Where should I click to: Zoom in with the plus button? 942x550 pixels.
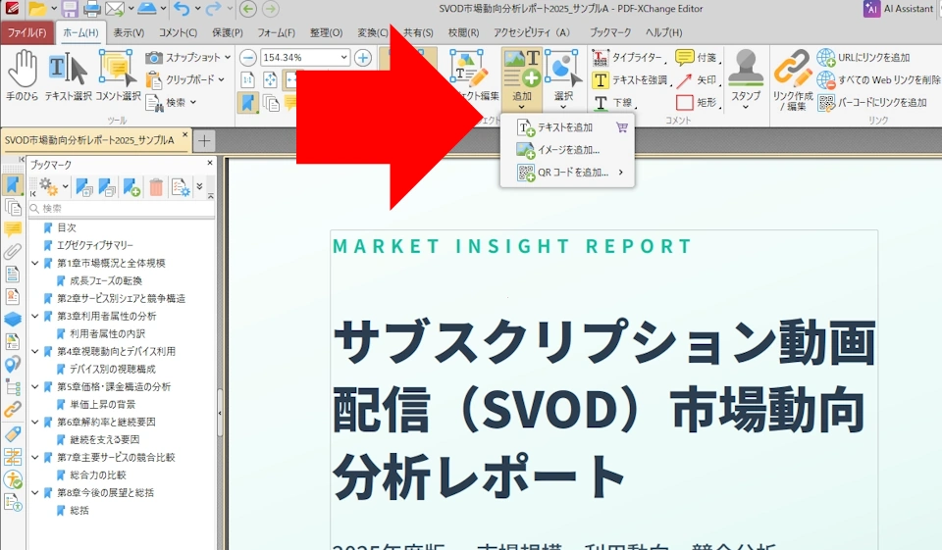(363, 58)
